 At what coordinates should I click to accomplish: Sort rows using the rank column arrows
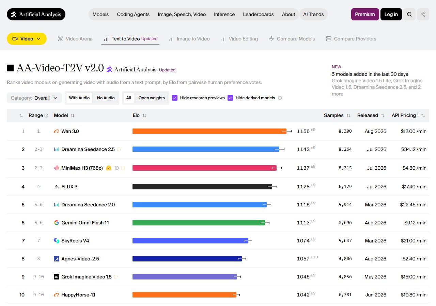click(21, 116)
